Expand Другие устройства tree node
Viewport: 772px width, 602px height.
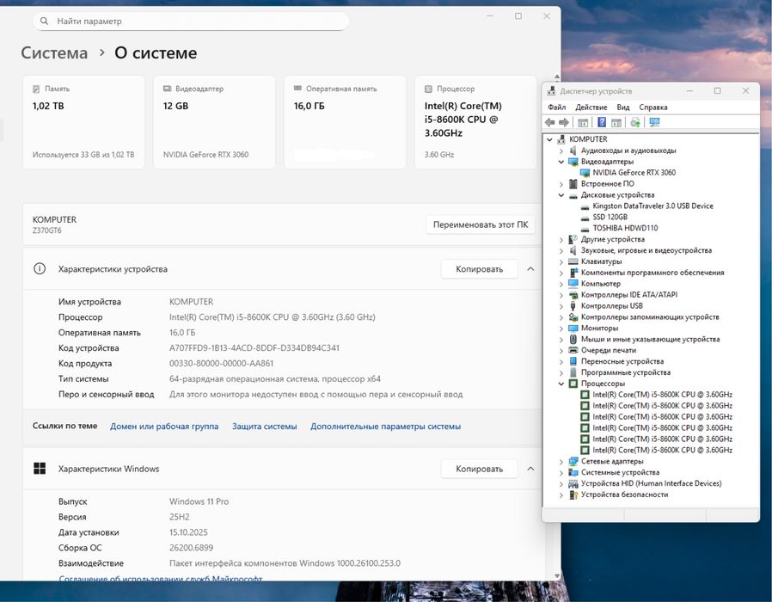pyautogui.click(x=561, y=239)
